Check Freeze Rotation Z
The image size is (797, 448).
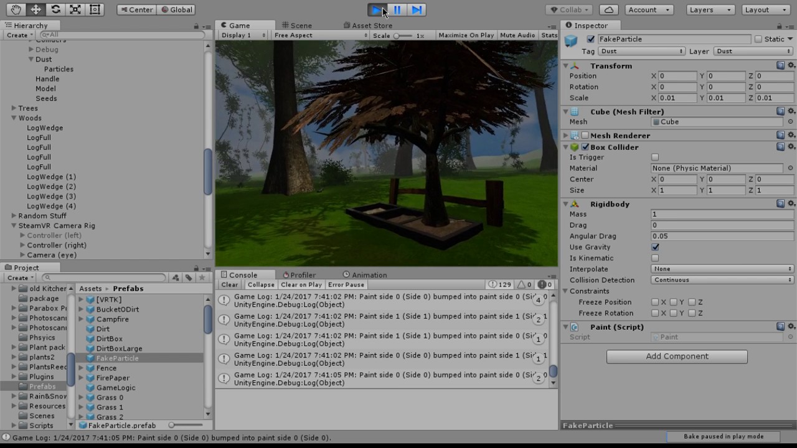(x=692, y=314)
